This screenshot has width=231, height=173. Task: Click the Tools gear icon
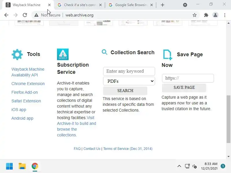click(x=17, y=54)
